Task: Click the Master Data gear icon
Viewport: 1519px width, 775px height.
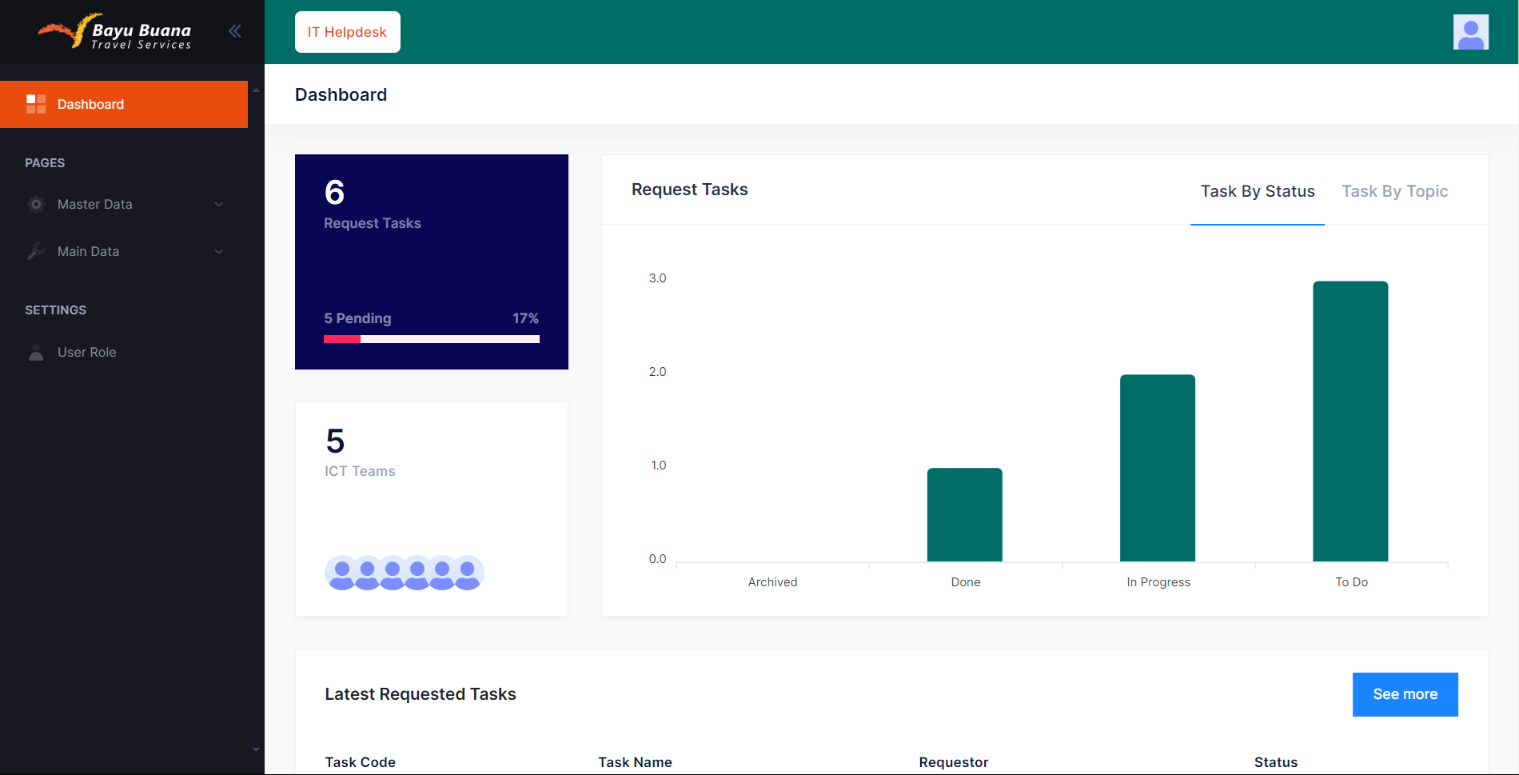Action: (x=36, y=204)
